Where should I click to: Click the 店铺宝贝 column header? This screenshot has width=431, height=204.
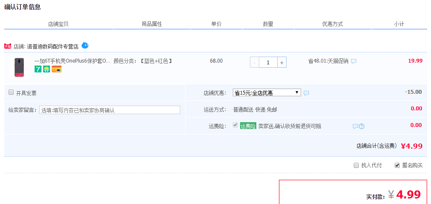coord(58,24)
